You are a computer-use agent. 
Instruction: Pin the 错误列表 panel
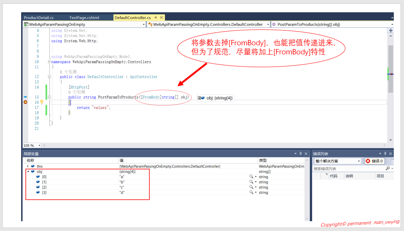(385, 154)
